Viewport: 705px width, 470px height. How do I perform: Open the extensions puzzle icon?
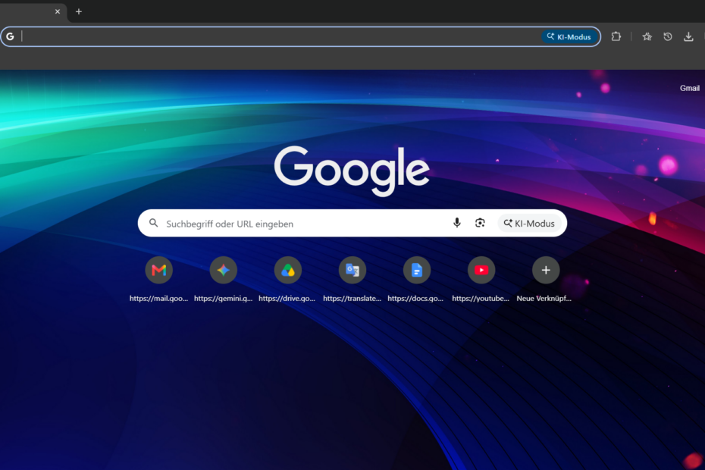pos(616,36)
